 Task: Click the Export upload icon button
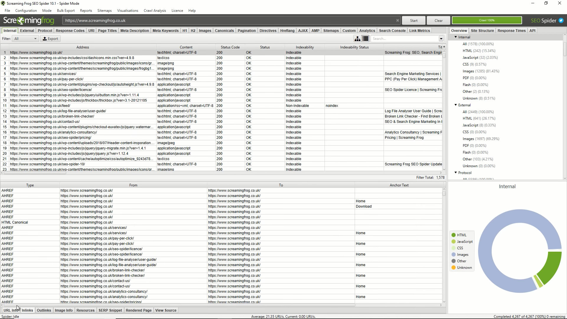click(x=50, y=39)
